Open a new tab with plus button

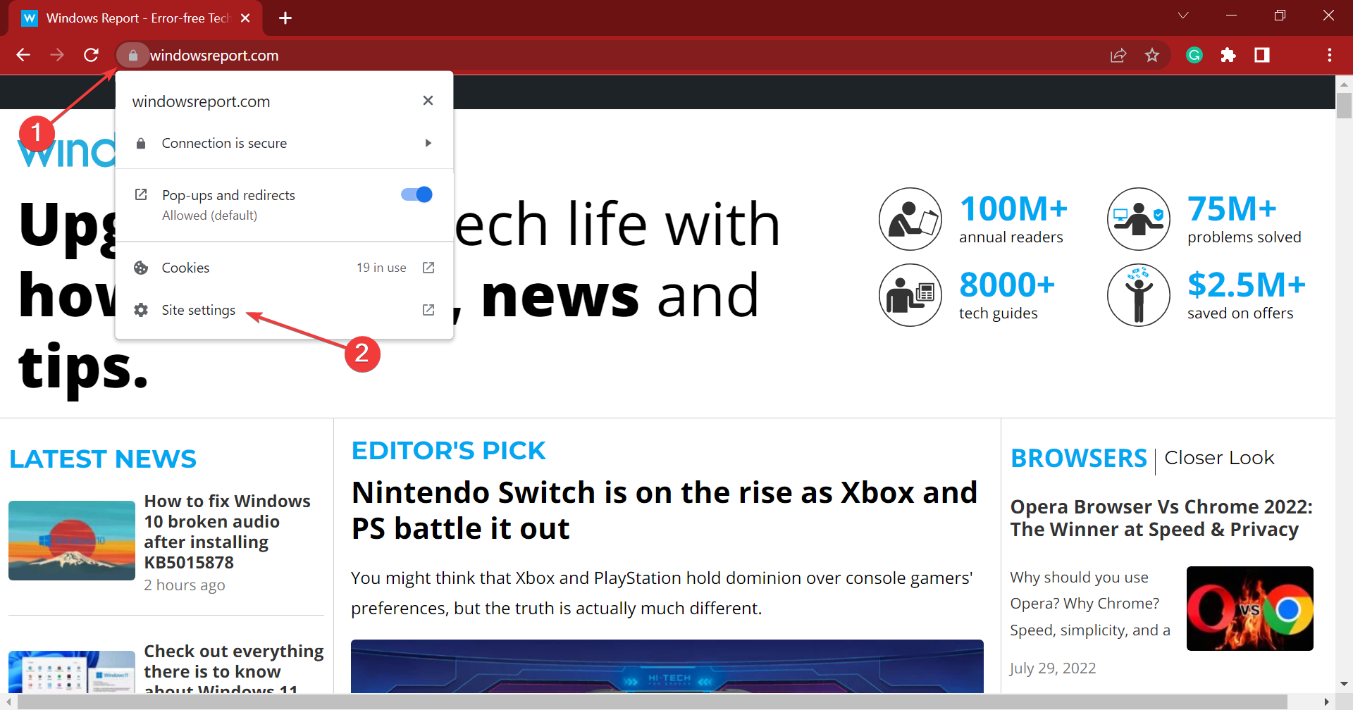pos(285,18)
